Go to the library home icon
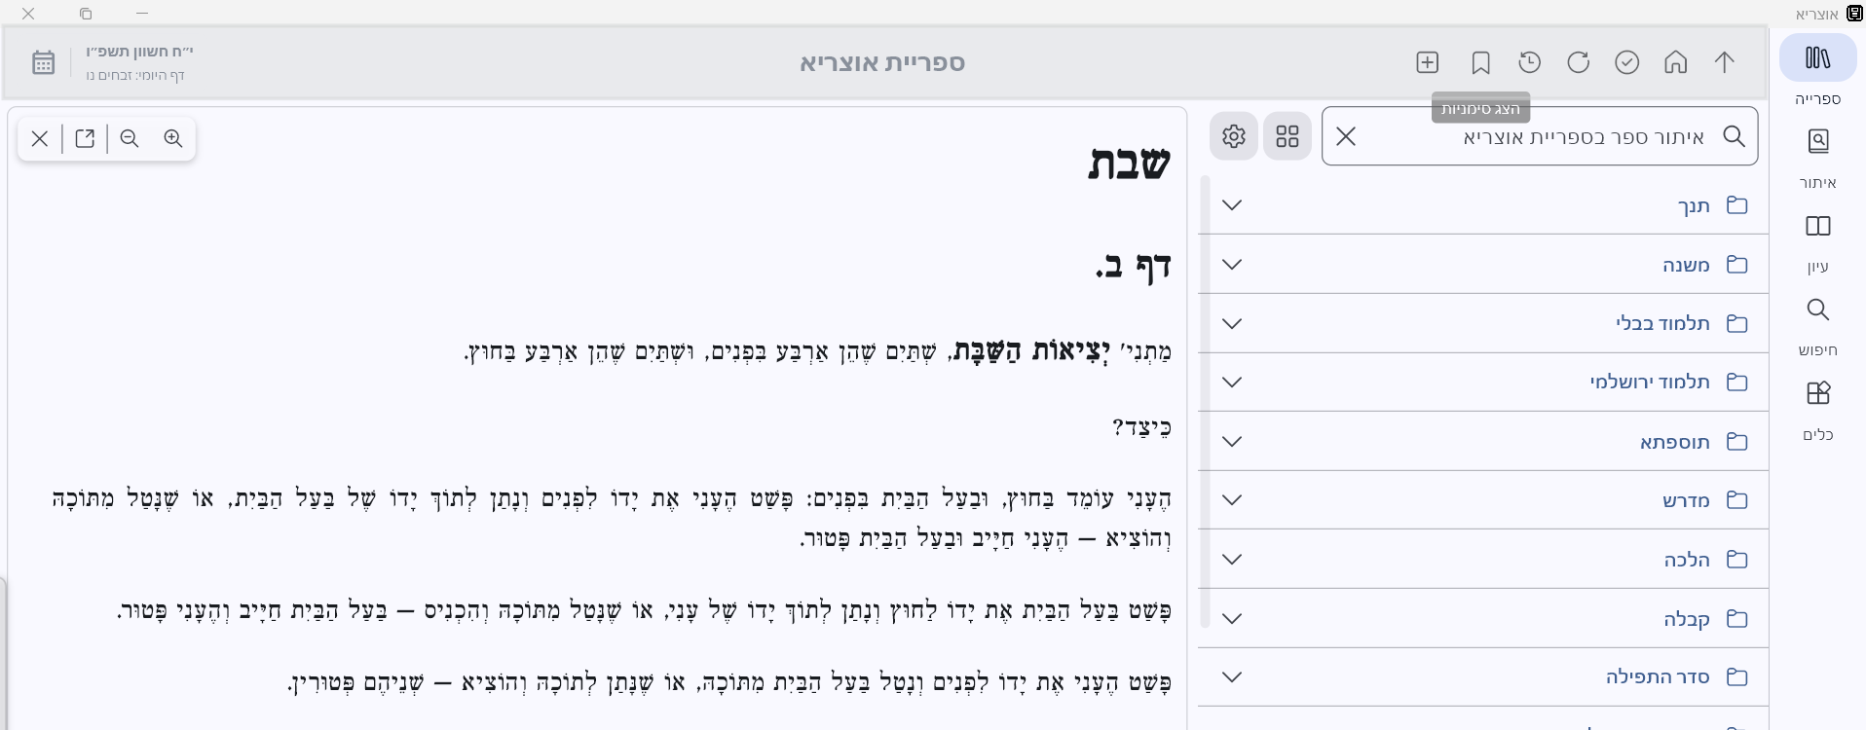 1675,63
